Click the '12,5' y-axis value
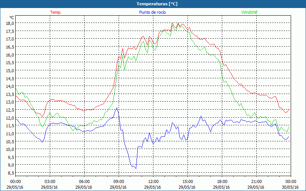 coord(10,110)
